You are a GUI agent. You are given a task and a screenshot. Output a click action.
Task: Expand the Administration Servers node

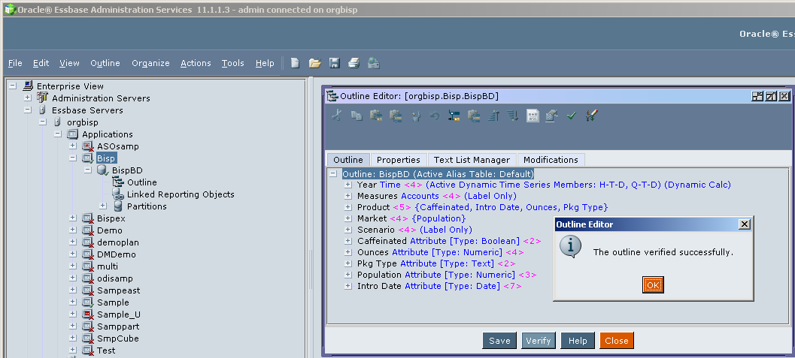pos(27,98)
